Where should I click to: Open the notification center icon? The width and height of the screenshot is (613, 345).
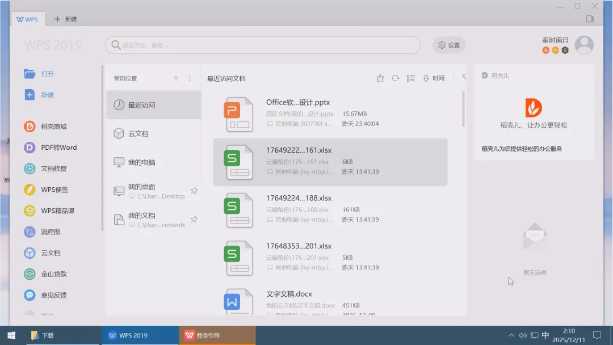click(597, 335)
